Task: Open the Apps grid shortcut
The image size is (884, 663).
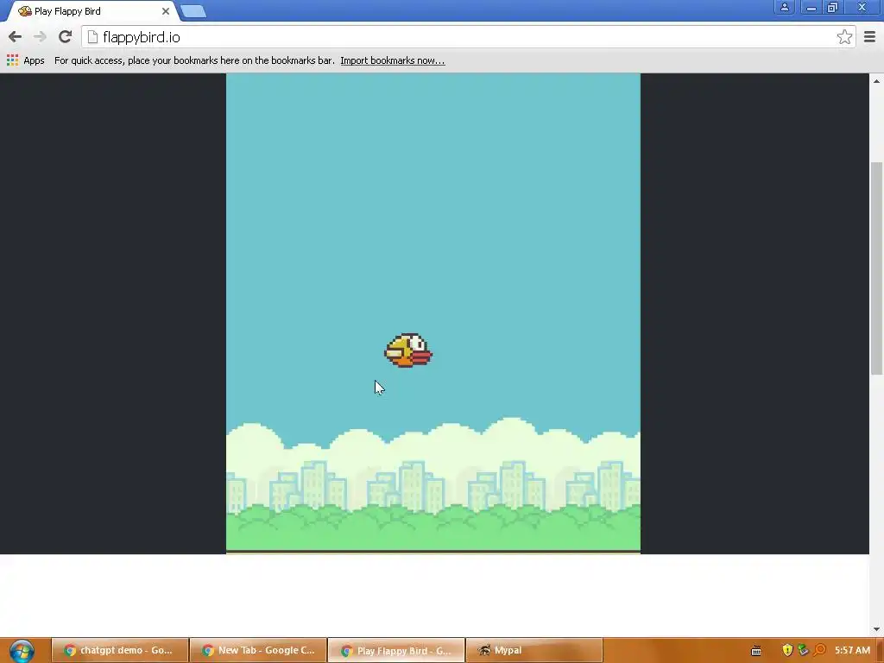Action: pyautogui.click(x=25, y=60)
